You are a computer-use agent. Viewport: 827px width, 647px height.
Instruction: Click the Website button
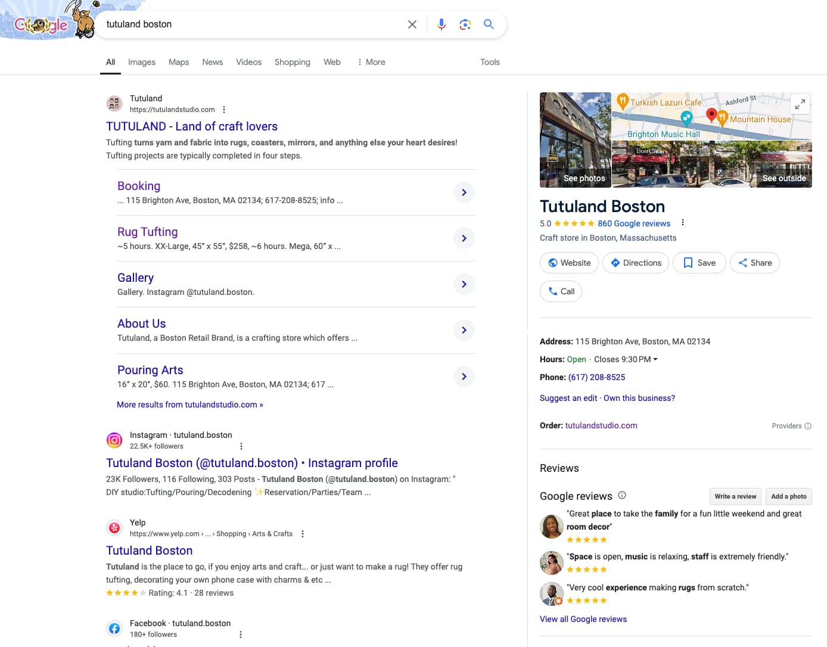click(569, 263)
